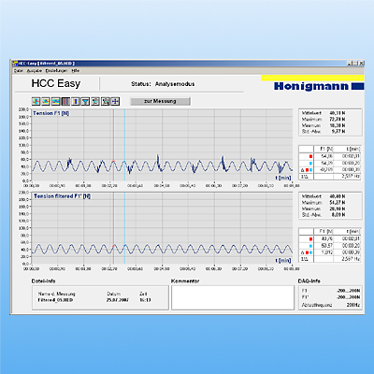This screenshot has width=374, height=374.
Task: Toggle the vertical cursor lines tool
Action: [x=65, y=101]
